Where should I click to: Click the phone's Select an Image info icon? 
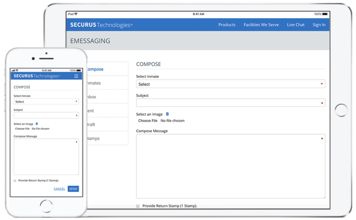(36, 124)
